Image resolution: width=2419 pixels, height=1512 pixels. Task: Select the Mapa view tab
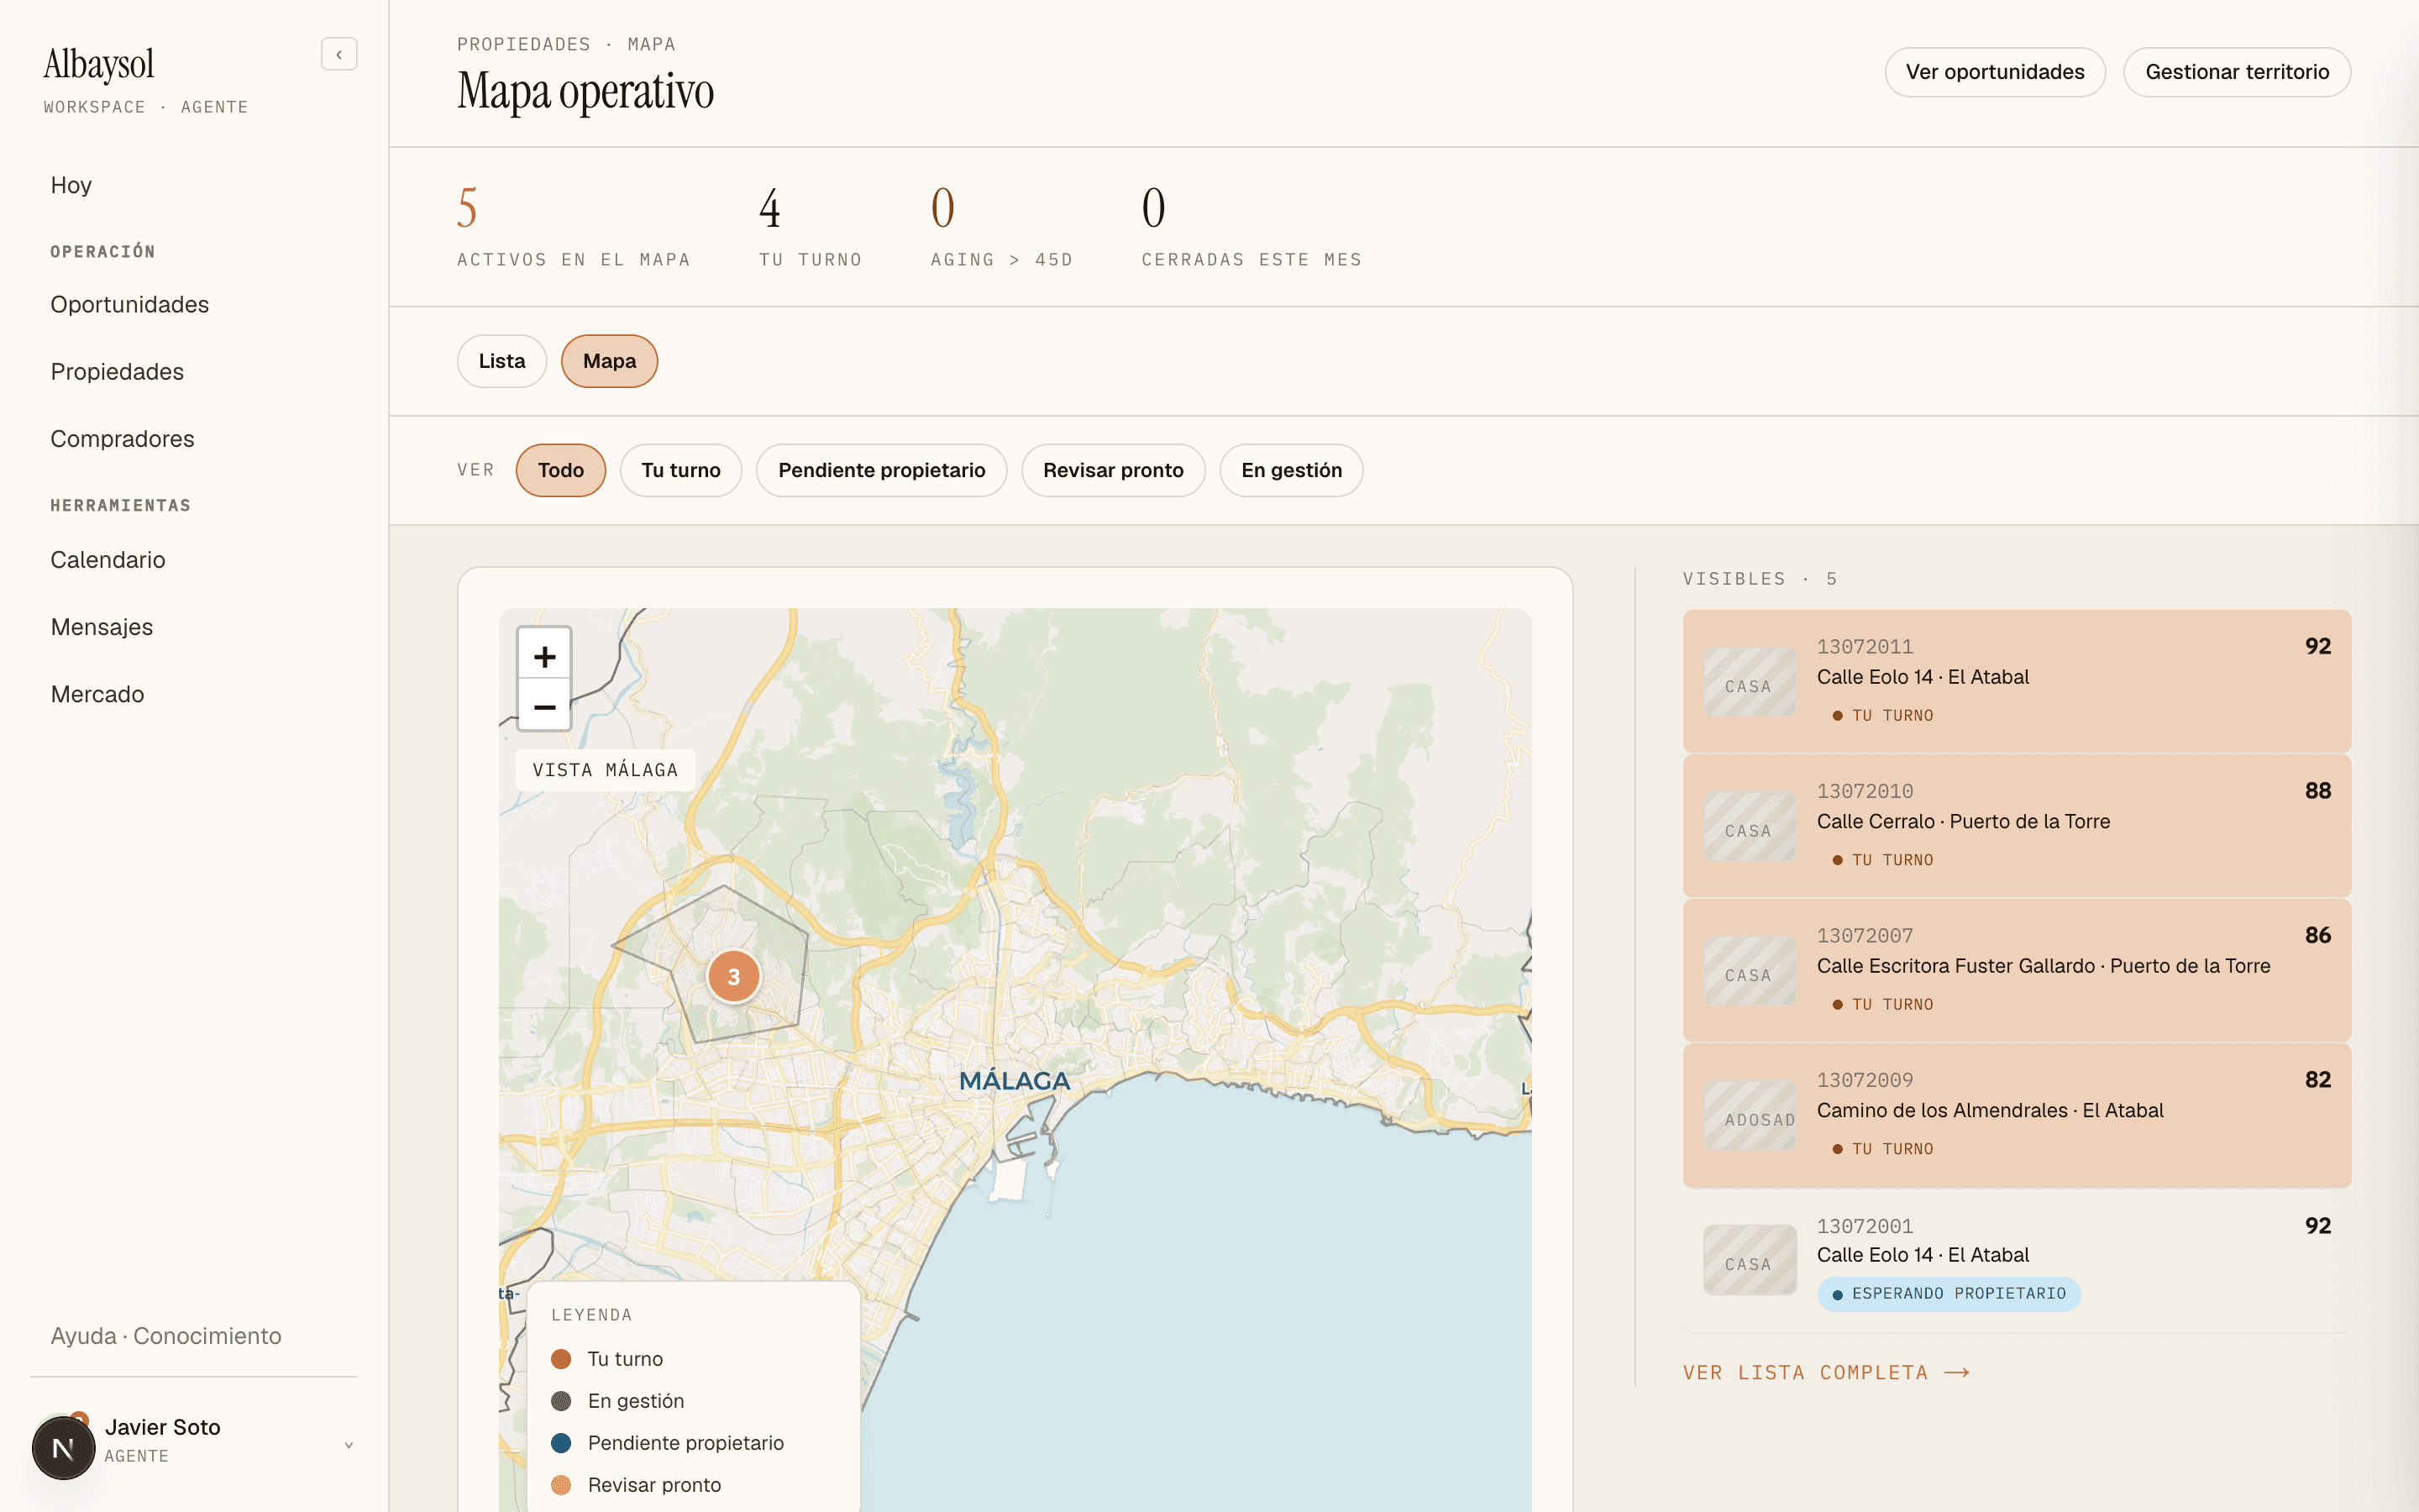(x=609, y=361)
